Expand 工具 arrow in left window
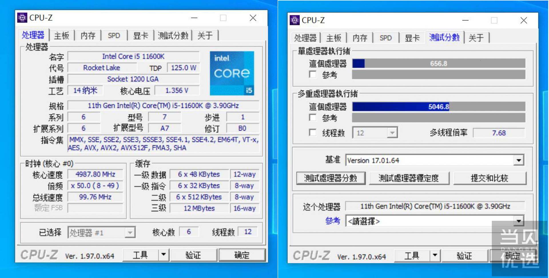This screenshot has height=278, width=549. (x=164, y=255)
